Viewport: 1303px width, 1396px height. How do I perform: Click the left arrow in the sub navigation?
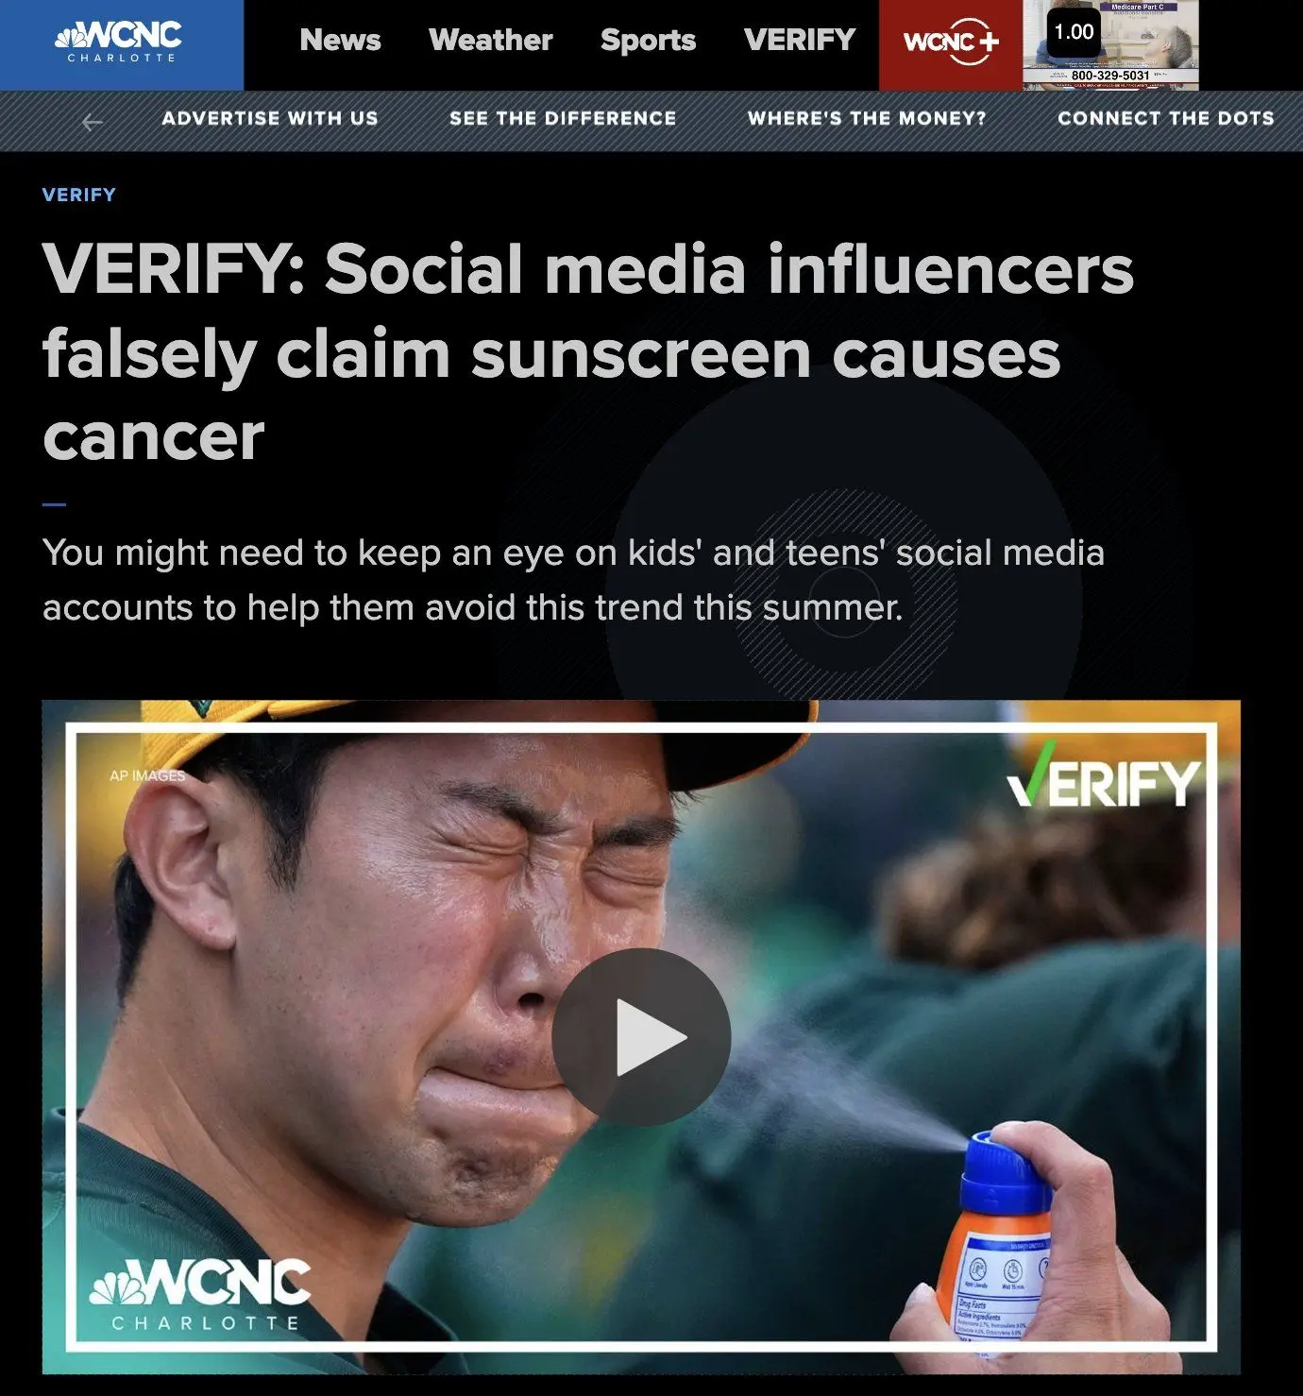point(92,122)
